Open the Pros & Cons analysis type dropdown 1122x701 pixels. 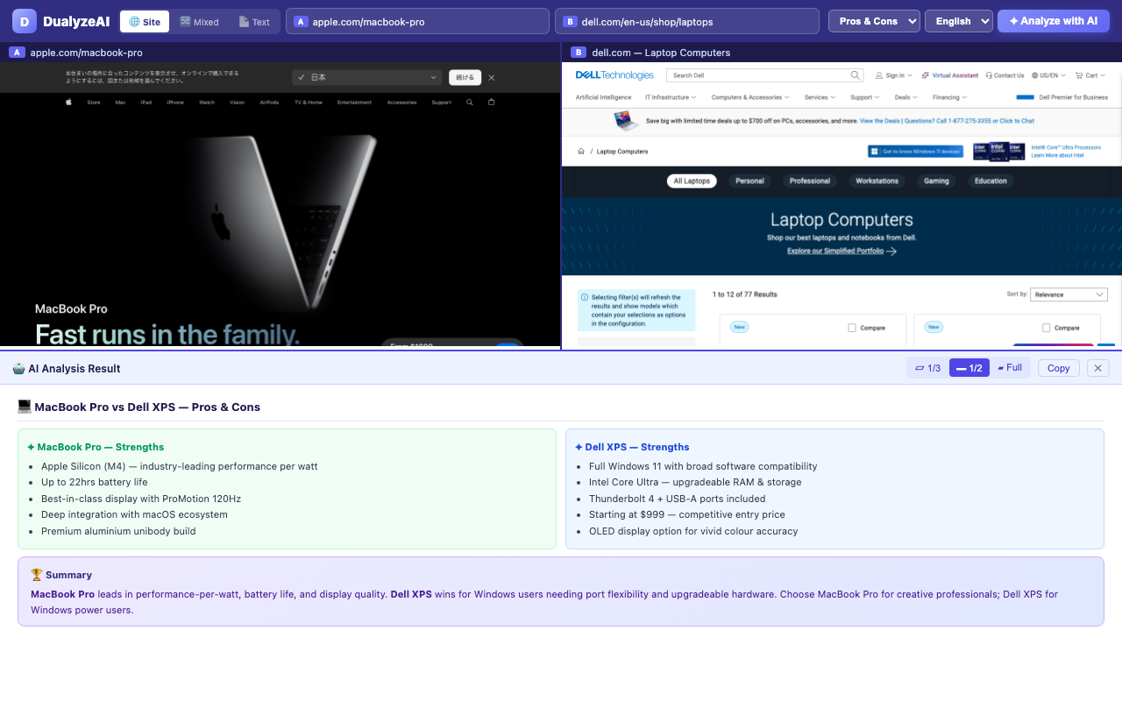click(874, 21)
